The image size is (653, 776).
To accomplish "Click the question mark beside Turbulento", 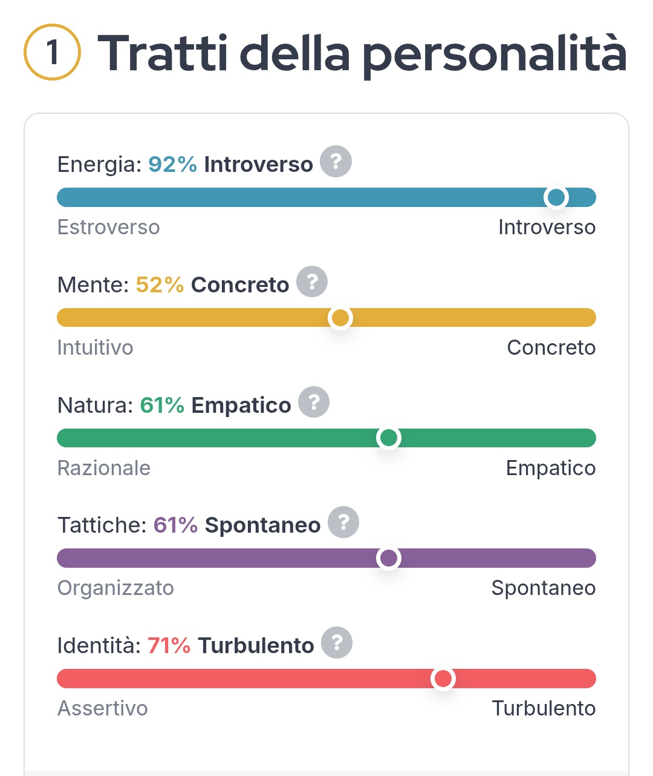I will [337, 643].
